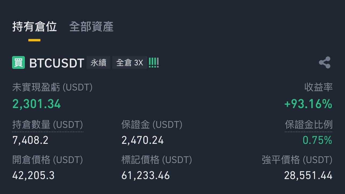Tap the mark price 61,233.46
Image resolution: width=345 pixels, height=194 pixels.
(x=145, y=175)
